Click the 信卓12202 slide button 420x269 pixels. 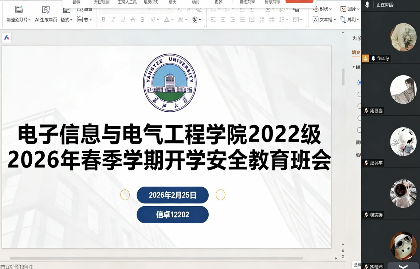[x=172, y=215]
